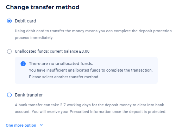Image resolution: width=176 pixels, height=134 pixels.
Task: Select the Unallocated funds radio button
Action: (9, 51)
